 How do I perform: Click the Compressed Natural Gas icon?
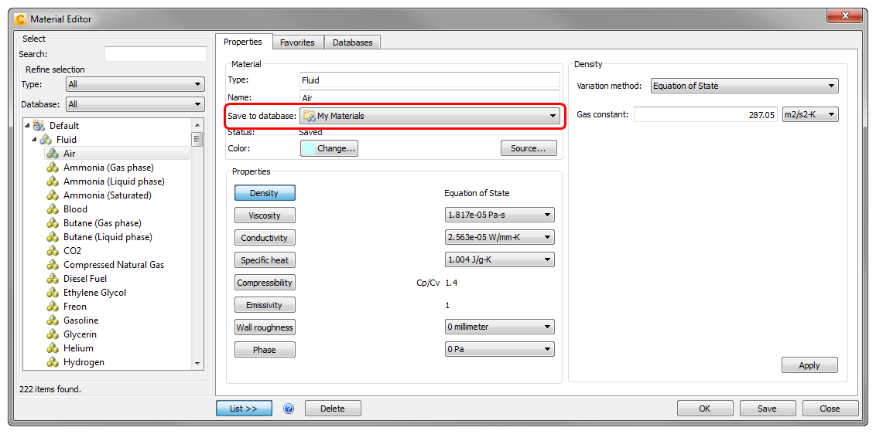53,265
